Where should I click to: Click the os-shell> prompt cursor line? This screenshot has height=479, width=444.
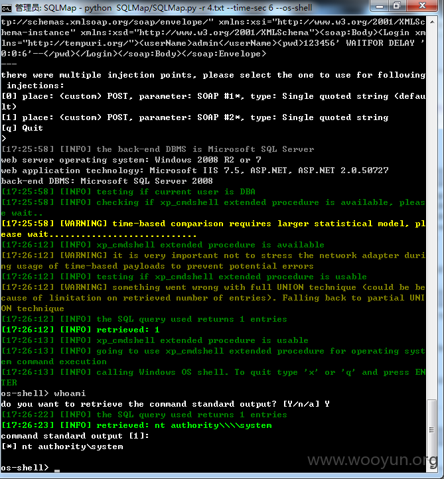(x=31, y=468)
